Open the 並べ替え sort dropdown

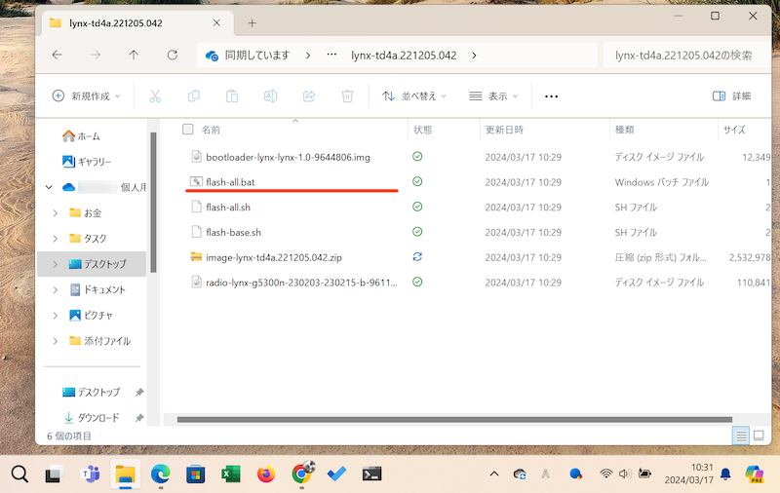pos(413,96)
